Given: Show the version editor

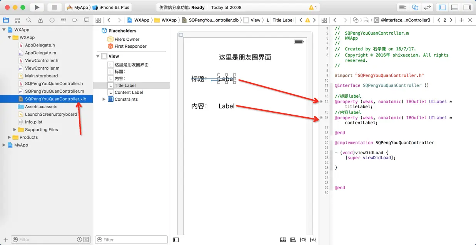Looking at the screenshot, I should click(x=427, y=7).
